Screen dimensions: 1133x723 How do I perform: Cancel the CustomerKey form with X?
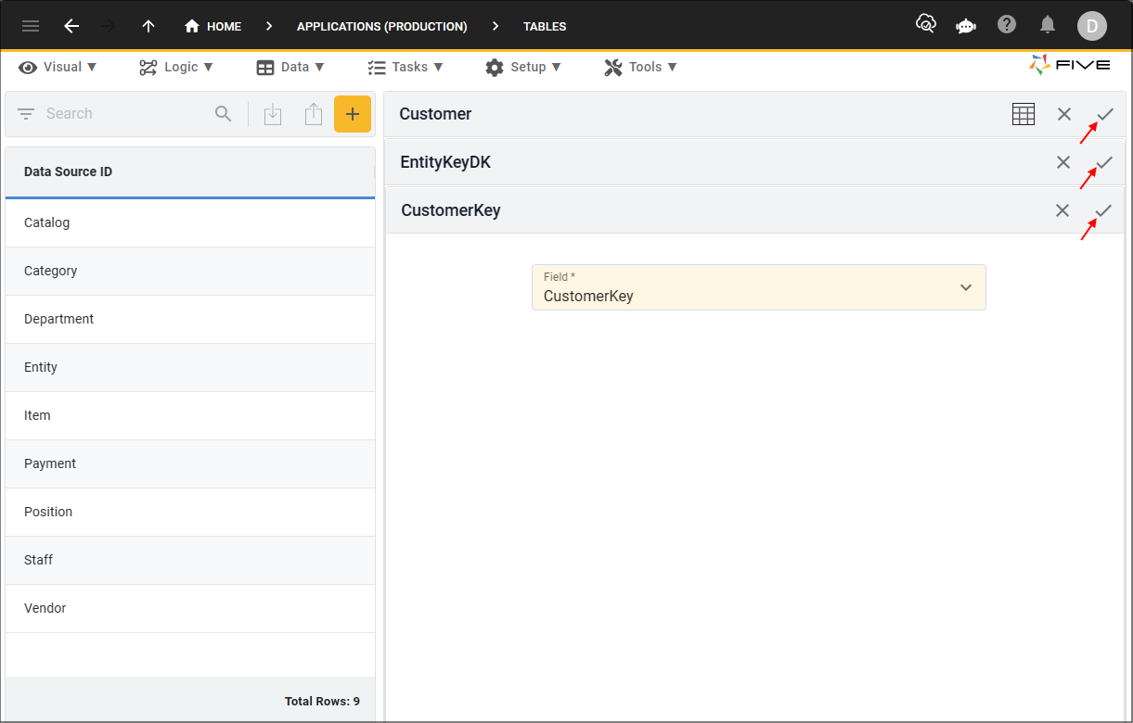pyautogui.click(x=1062, y=210)
